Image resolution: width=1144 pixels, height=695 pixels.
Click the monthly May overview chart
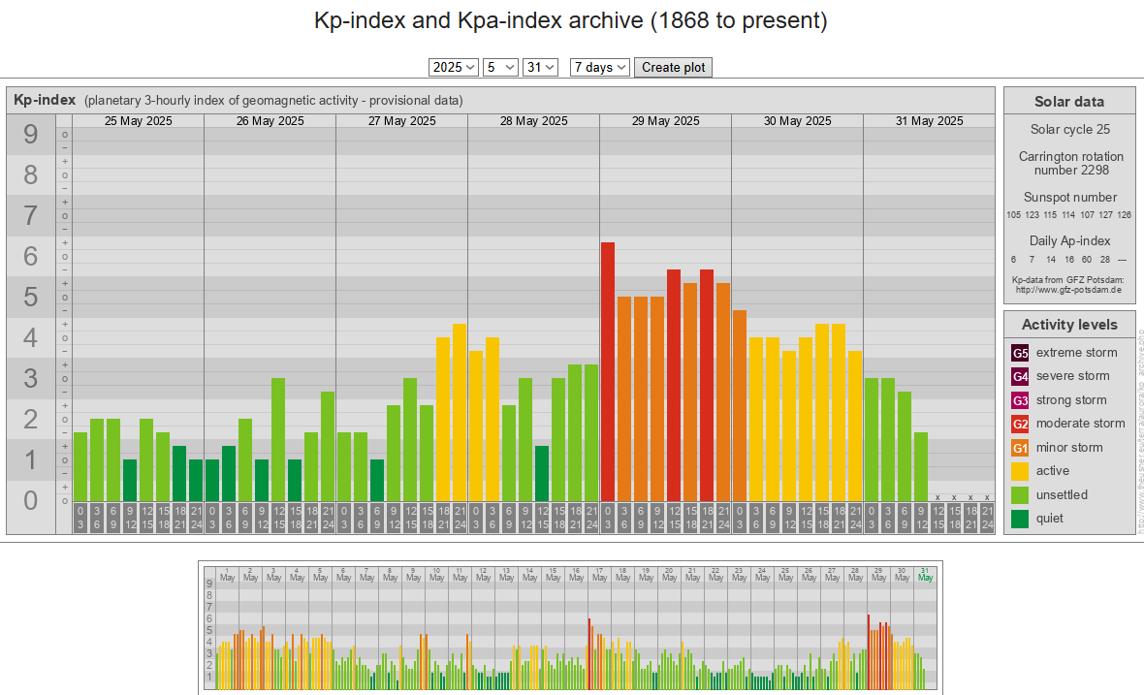tap(570, 628)
